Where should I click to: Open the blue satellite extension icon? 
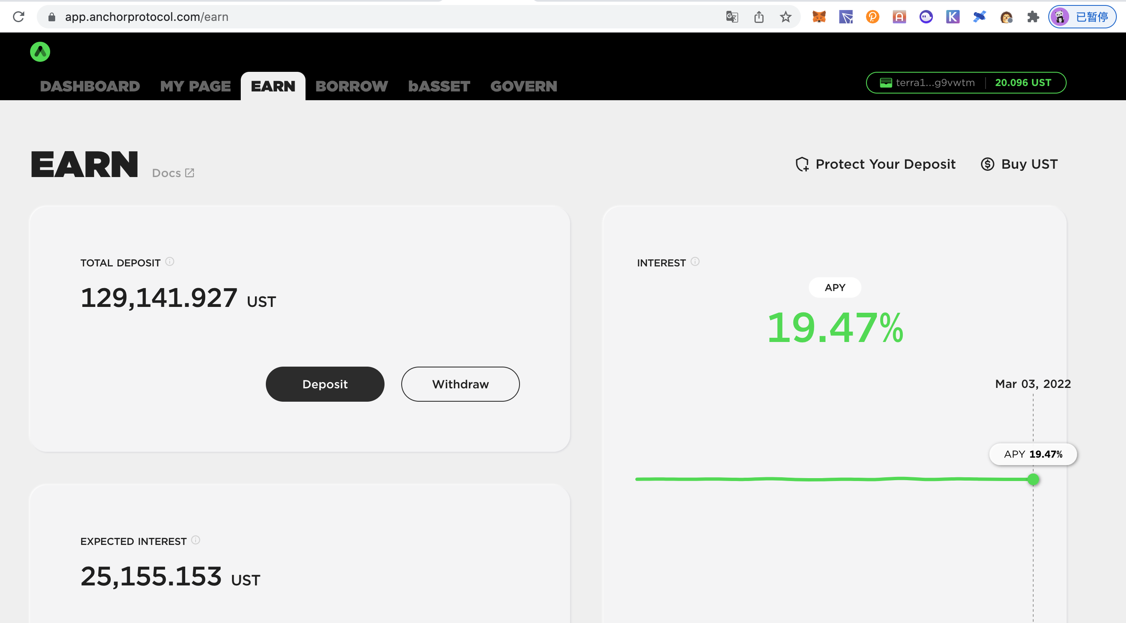979,17
